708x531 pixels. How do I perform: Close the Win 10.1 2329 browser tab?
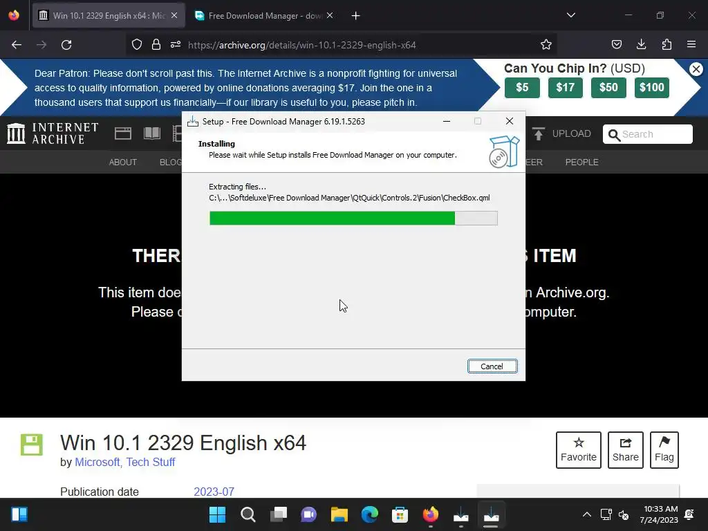pos(174,16)
